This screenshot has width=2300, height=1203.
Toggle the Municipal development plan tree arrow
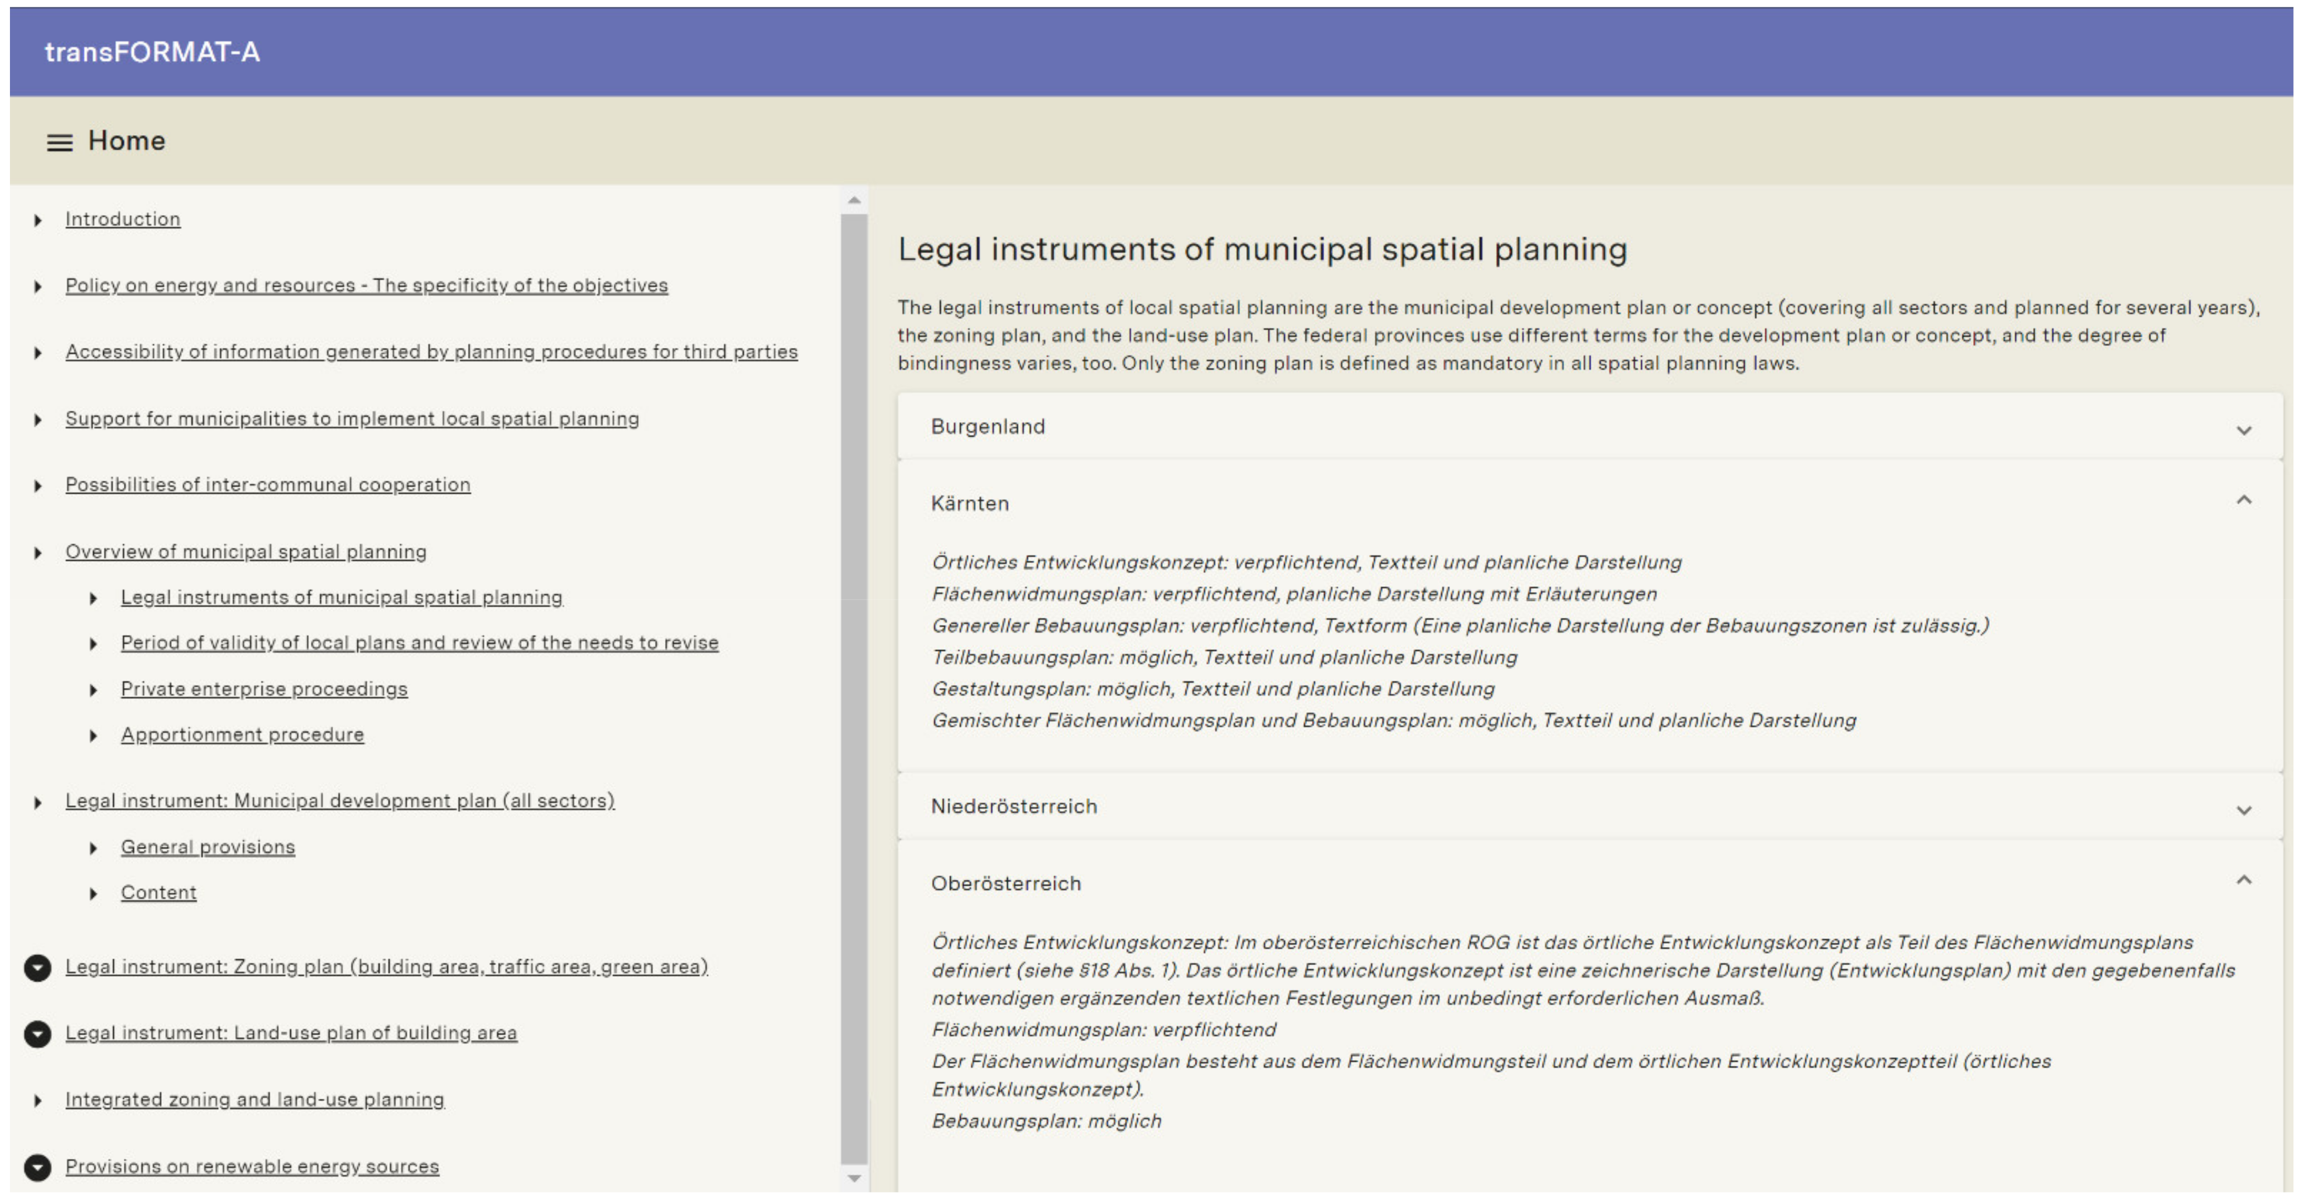38,802
